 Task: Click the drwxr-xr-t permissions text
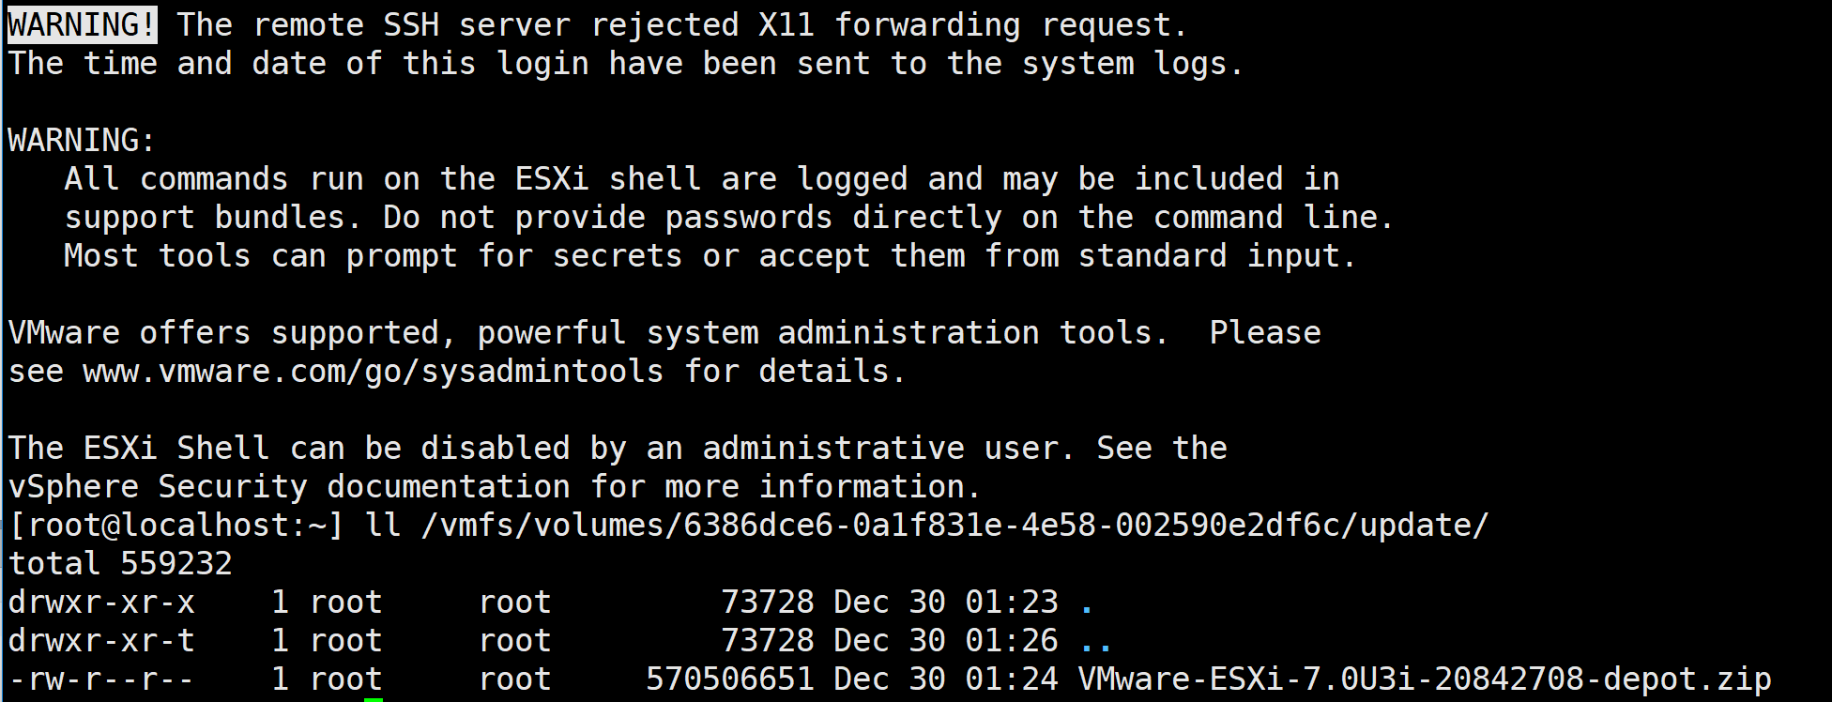tap(101, 640)
